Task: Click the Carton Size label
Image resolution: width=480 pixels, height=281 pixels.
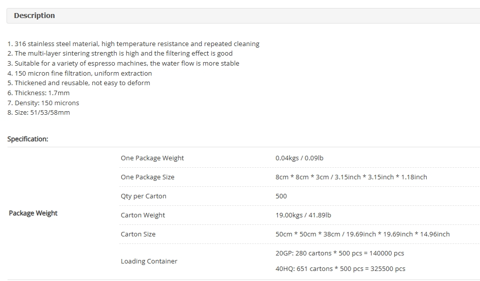Action: tap(138, 234)
